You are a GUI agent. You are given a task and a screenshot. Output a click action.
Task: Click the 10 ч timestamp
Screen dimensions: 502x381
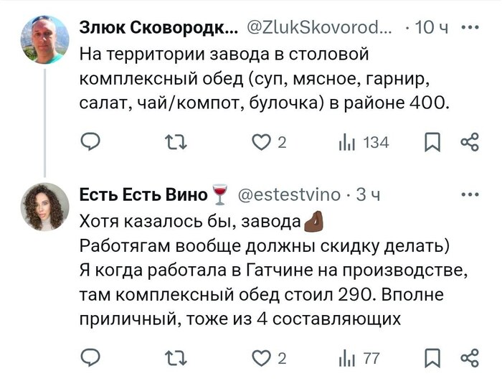tap(432, 29)
